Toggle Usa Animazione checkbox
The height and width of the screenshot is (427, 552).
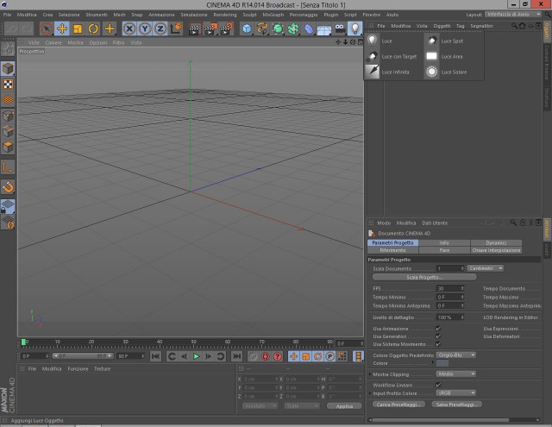tap(438, 329)
